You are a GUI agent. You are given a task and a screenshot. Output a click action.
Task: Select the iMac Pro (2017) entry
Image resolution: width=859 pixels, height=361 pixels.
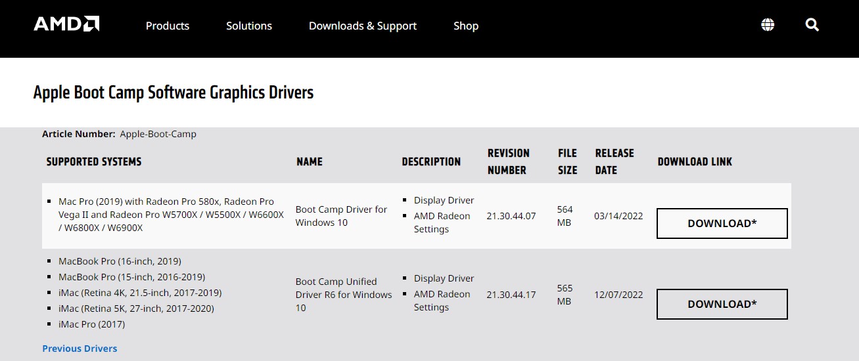91,324
